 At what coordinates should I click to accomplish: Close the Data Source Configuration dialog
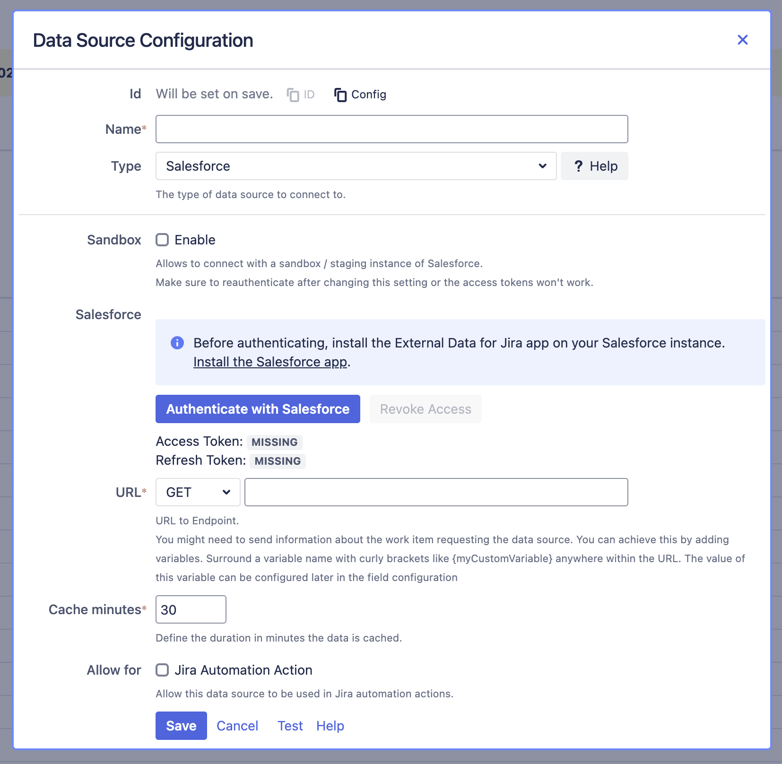(x=742, y=40)
